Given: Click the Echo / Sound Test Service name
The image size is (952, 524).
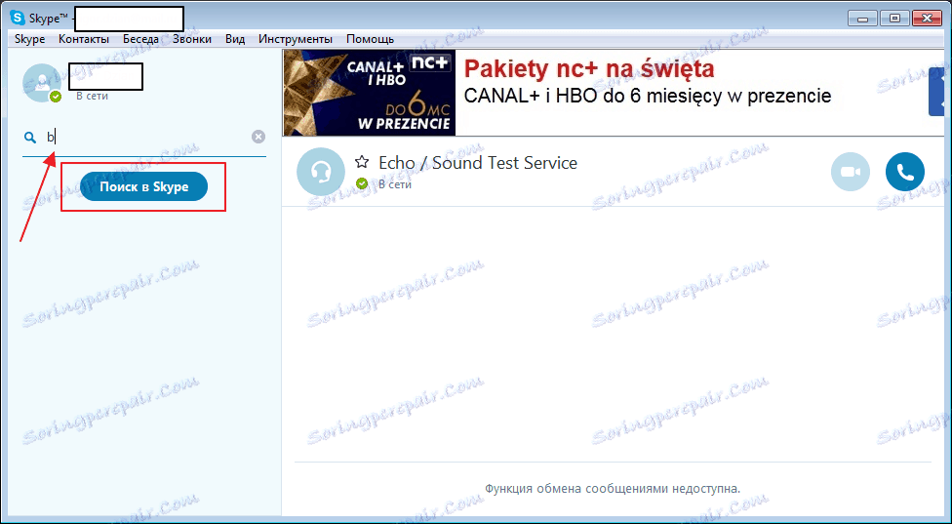Looking at the screenshot, I should [x=478, y=163].
